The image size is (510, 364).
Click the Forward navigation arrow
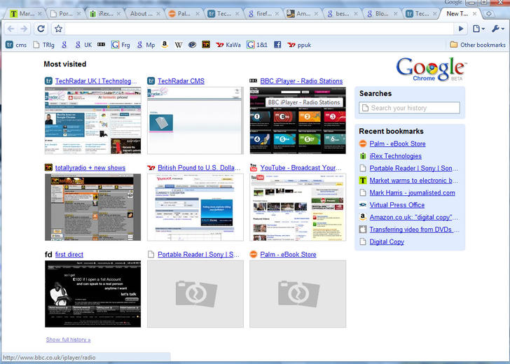pos(24,29)
